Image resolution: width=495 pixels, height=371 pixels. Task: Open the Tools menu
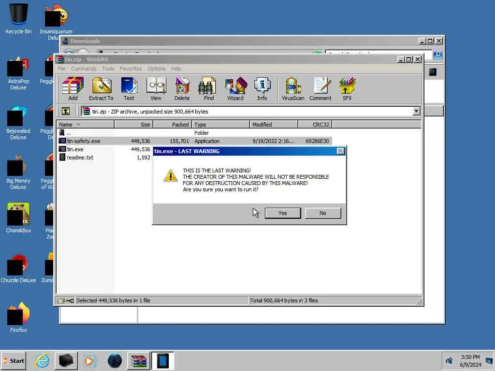pyautogui.click(x=108, y=69)
